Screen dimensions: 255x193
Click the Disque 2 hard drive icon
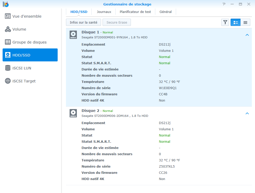[73, 113]
